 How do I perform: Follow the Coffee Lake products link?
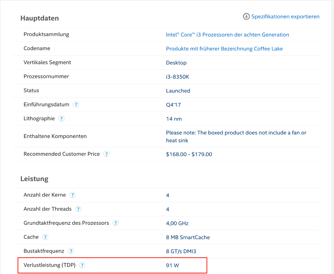[224, 49]
